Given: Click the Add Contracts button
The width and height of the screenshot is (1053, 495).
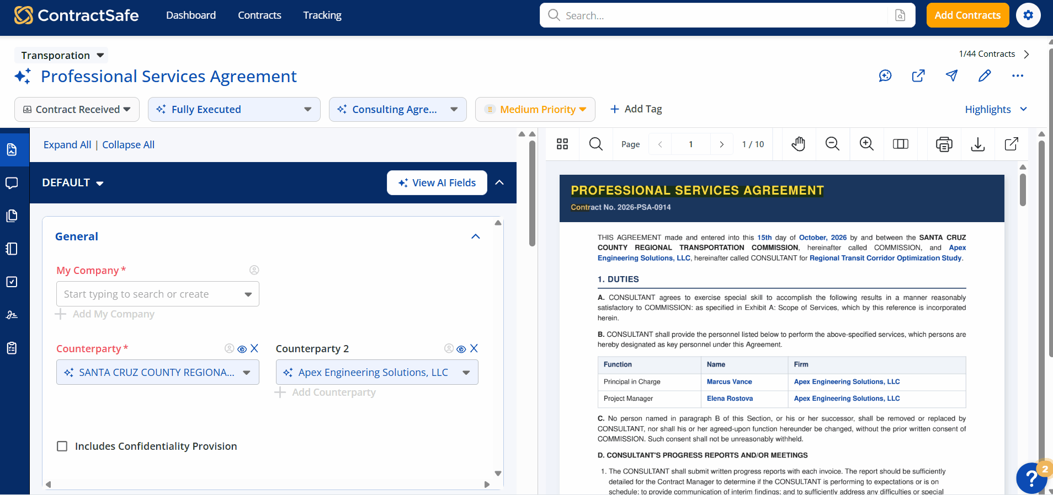Looking at the screenshot, I should point(967,15).
